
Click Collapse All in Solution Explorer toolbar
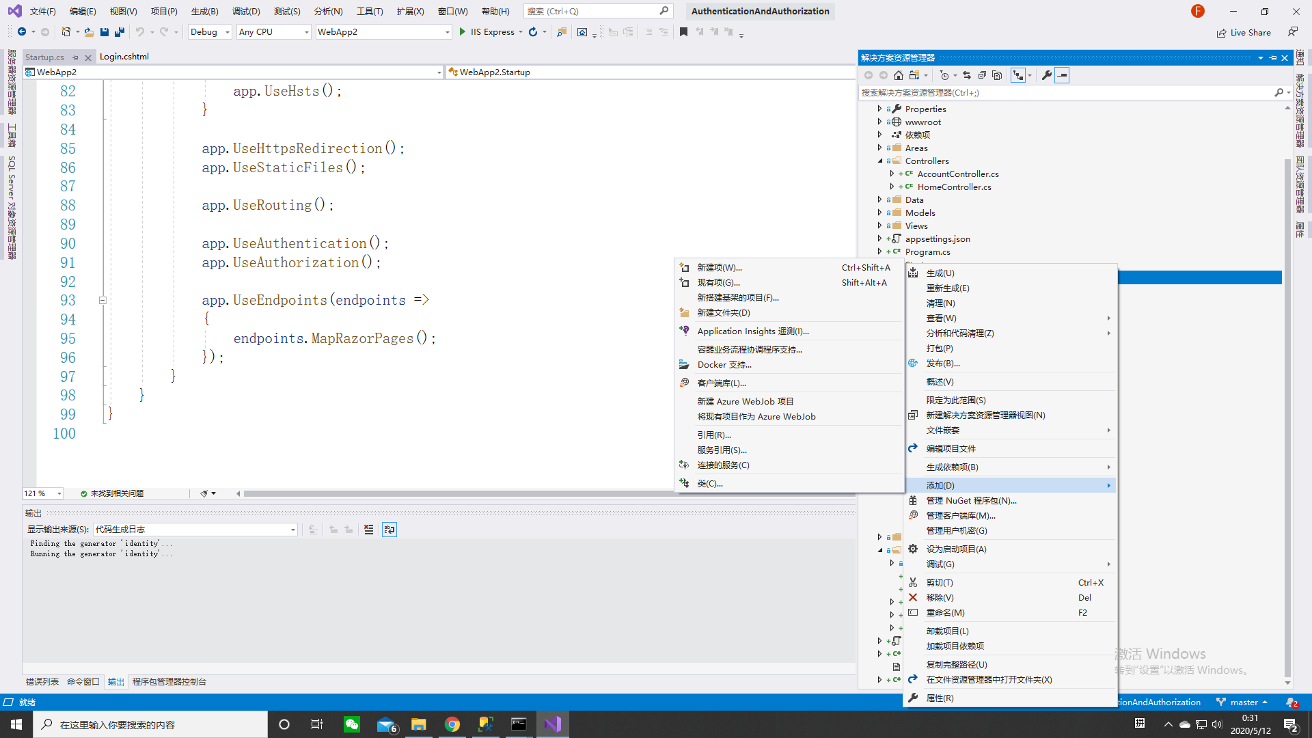coord(982,75)
